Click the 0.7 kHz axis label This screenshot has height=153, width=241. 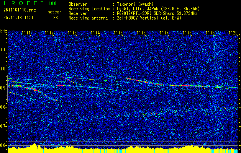[x=3, y=126]
